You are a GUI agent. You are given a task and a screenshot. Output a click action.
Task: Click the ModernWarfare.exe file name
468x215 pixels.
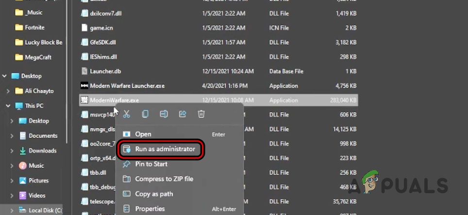click(x=114, y=100)
